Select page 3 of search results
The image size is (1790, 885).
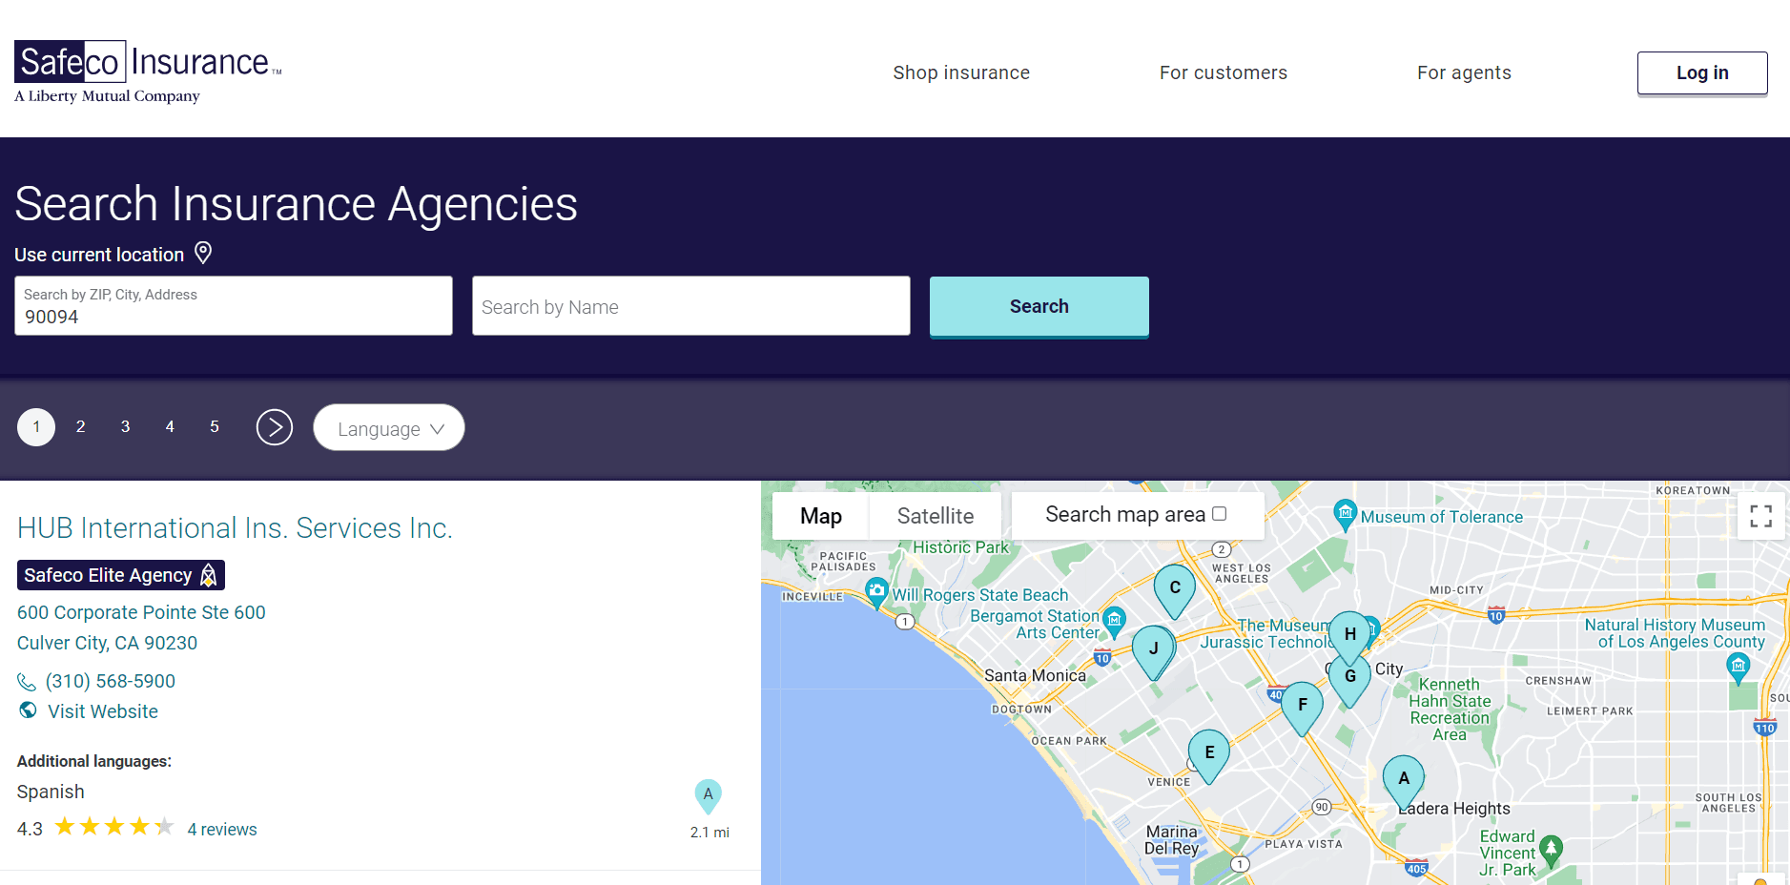coord(125,426)
